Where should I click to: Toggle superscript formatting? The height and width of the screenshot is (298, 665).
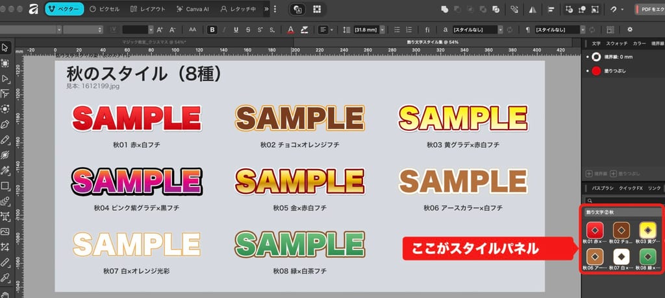pos(260,30)
